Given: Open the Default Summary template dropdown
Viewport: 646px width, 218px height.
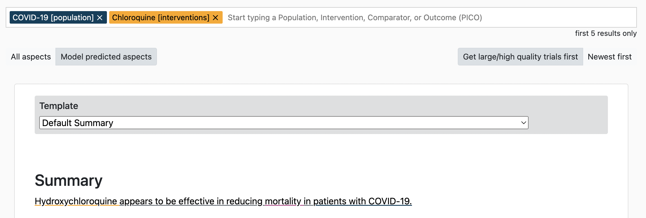Looking at the screenshot, I should tap(283, 123).
